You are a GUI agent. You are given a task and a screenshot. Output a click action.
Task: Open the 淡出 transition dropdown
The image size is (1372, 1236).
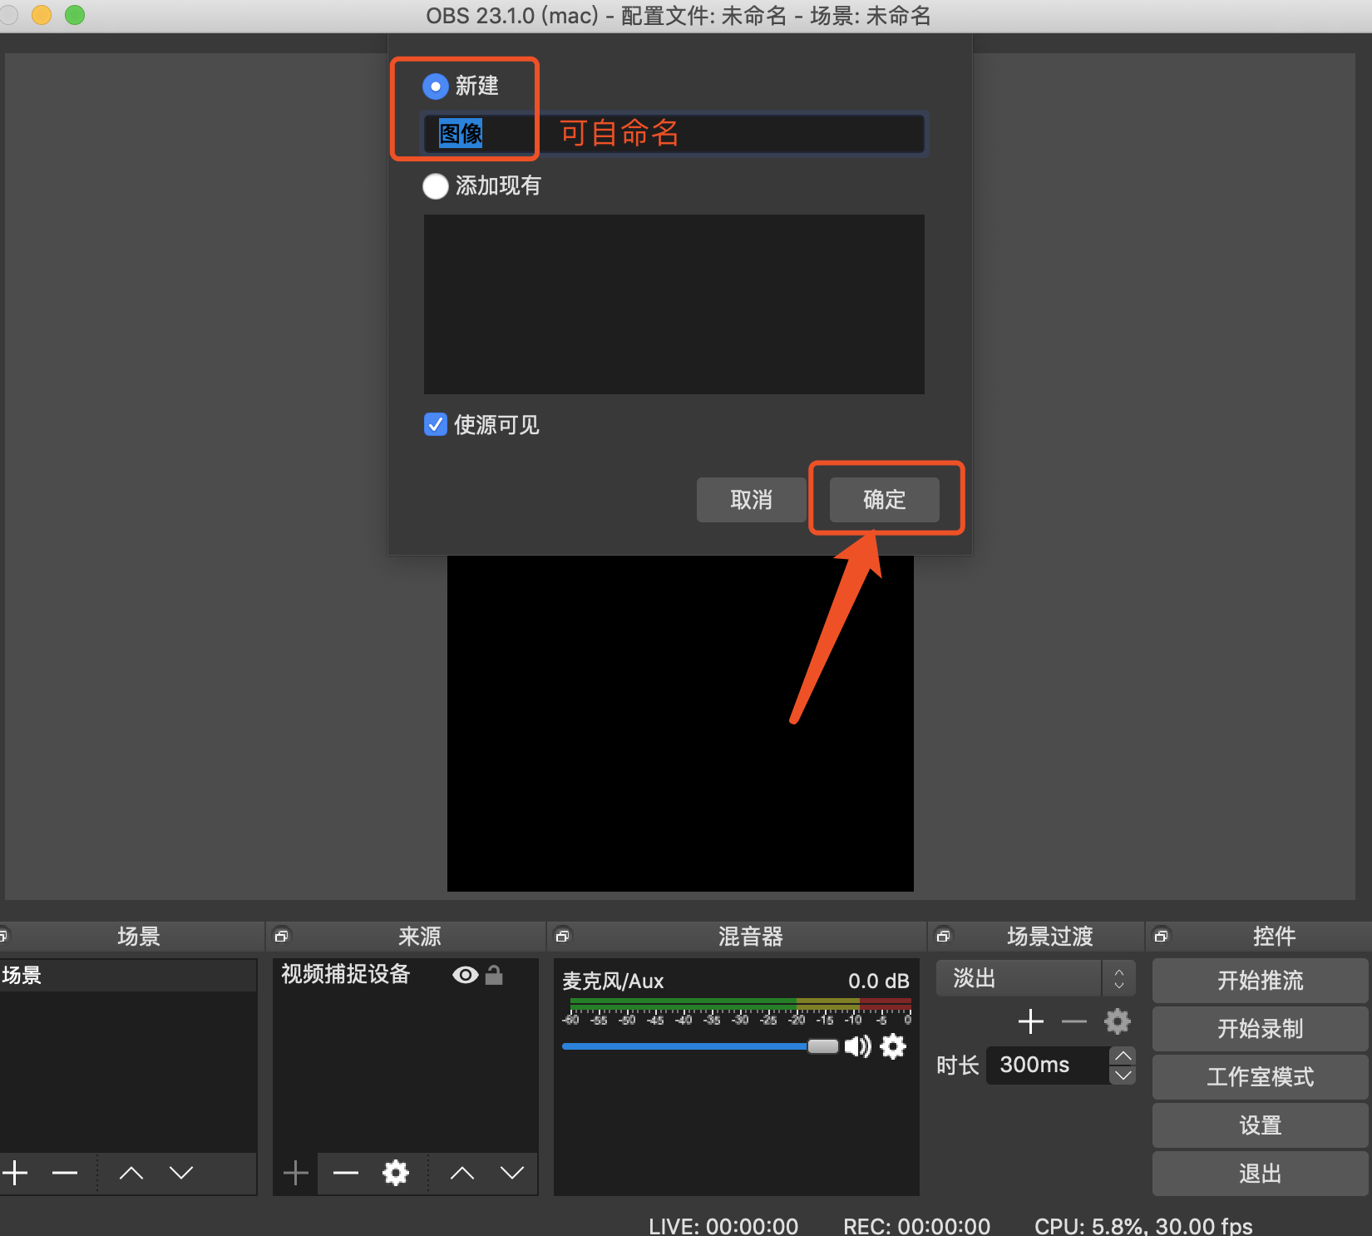pos(1035,978)
